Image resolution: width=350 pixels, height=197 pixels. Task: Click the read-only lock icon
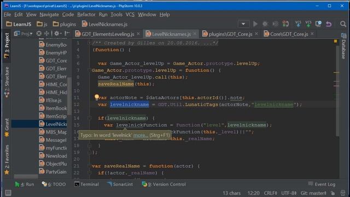(x=333, y=193)
